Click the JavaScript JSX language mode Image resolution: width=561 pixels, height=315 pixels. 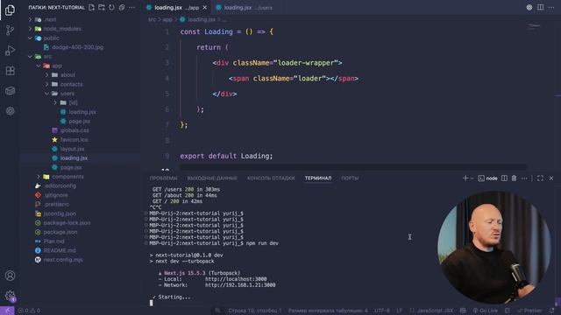435,311
